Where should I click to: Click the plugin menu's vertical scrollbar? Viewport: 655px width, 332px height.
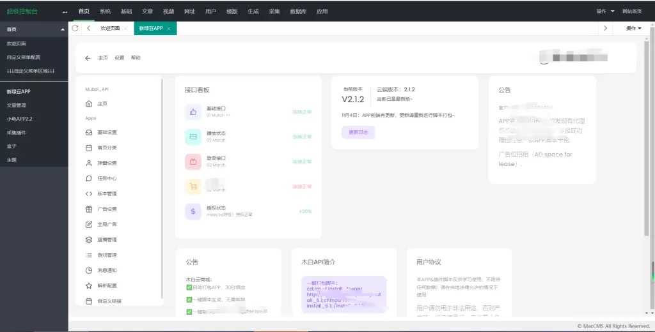click(162, 188)
